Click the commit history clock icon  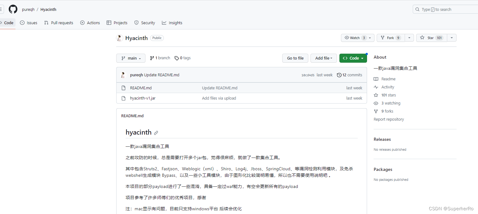339,75
